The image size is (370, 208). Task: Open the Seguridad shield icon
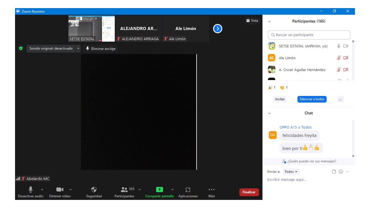[x=94, y=190]
